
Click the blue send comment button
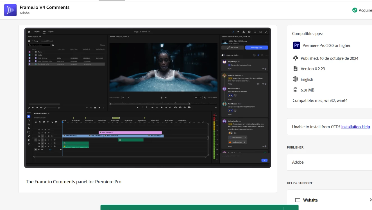point(264,160)
